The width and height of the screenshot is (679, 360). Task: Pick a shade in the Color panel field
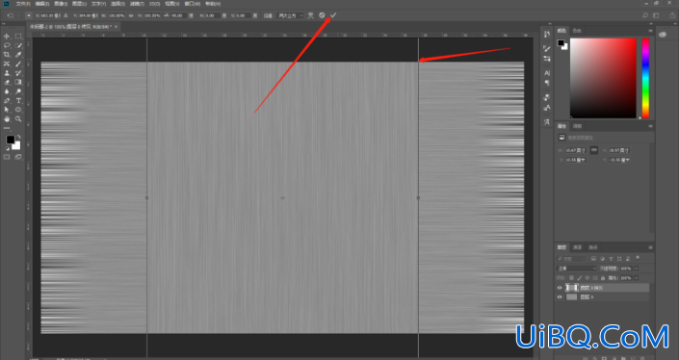point(603,78)
